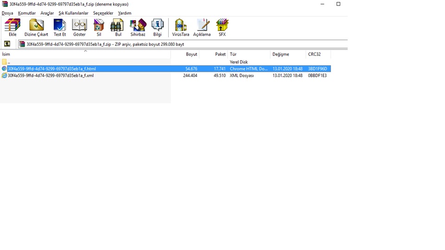The image size is (445, 250).
Task: Select the _f.xml file in list
Action: tap(51, 75)
